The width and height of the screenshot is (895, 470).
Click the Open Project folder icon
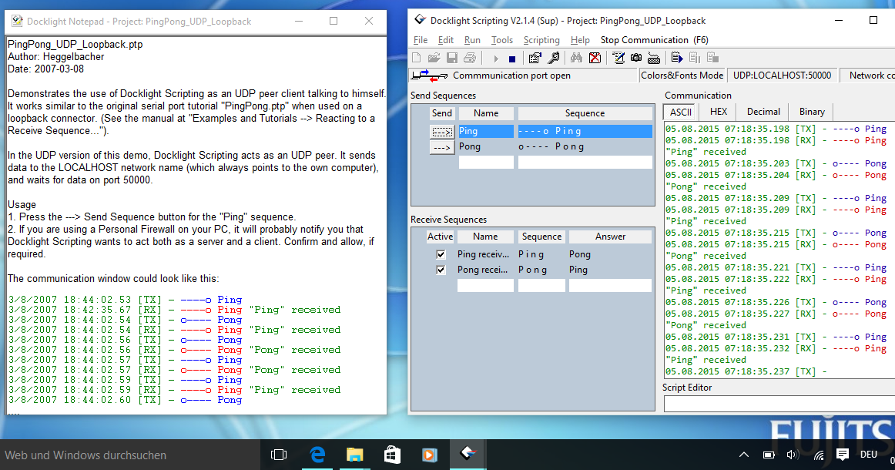(x=434, y=58)
